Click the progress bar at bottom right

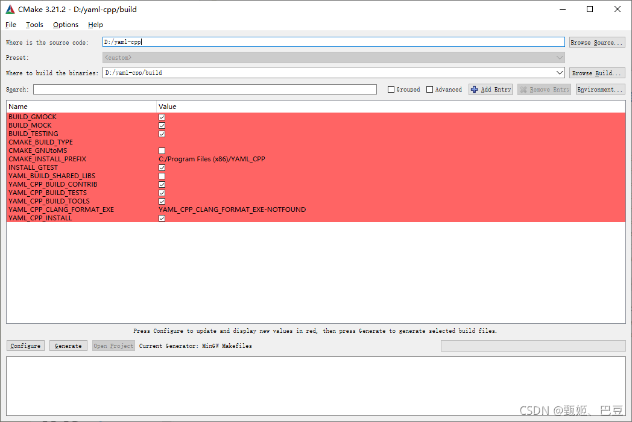533,346
